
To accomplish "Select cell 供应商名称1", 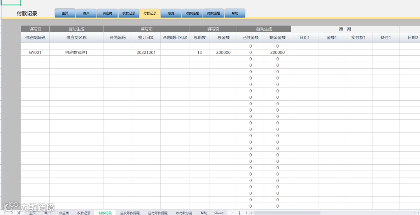I will (x=76, y=53).
